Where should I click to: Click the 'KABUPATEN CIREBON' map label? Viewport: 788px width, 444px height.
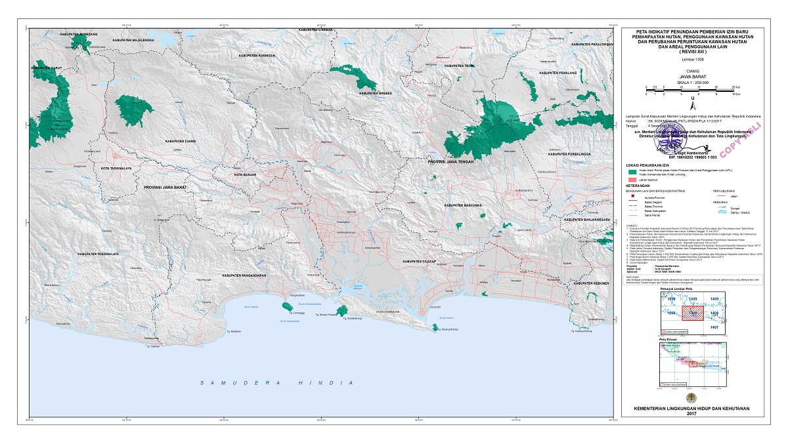315,30
